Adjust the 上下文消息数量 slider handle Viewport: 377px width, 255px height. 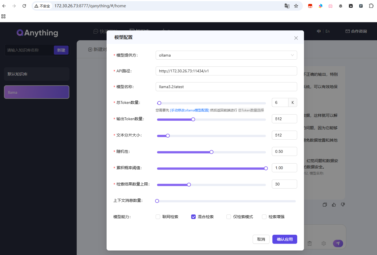pos(157,201)
